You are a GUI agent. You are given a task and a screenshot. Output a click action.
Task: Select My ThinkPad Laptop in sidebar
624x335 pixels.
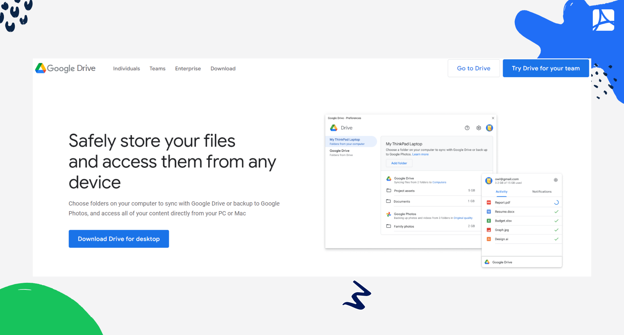351,141
